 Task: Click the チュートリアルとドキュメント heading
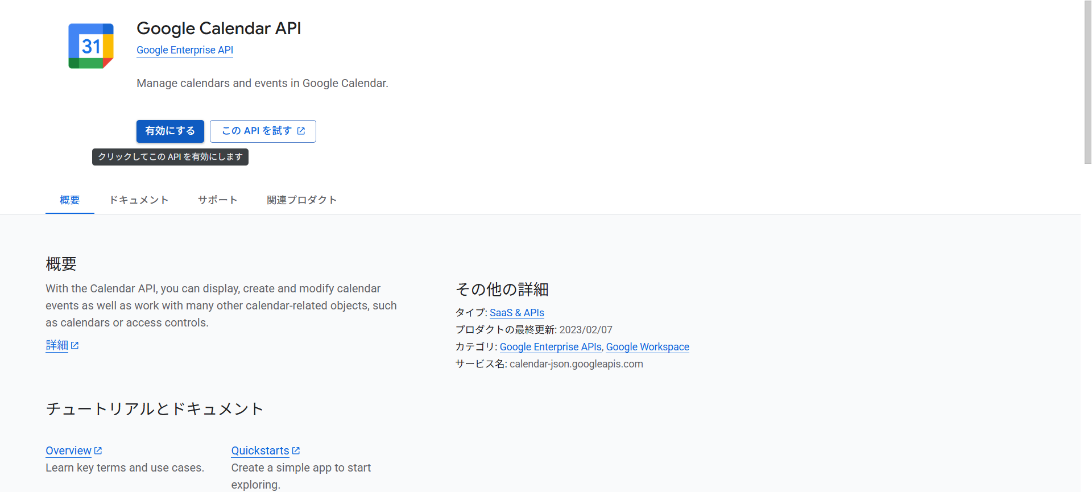tap(155, 409)
